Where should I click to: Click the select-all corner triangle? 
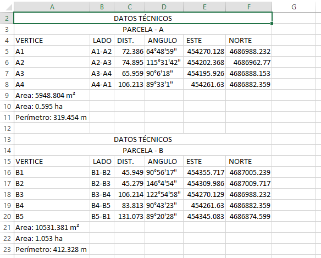(x=9, y=8)
